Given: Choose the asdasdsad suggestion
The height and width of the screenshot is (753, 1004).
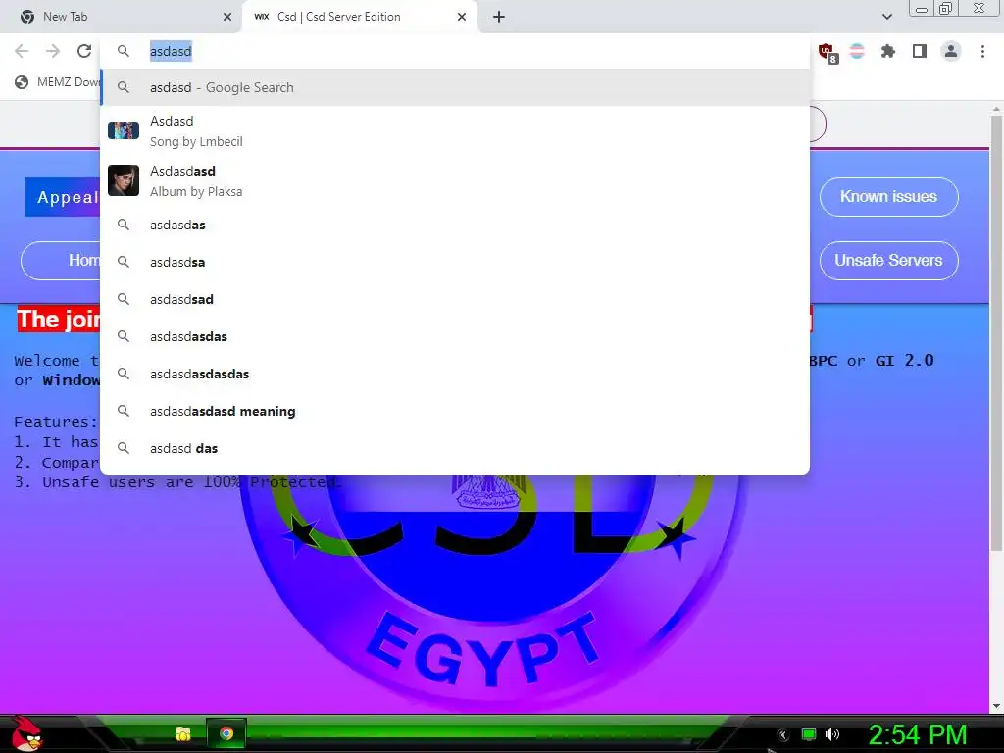Looking at the screenshot, I should point(455,299).
